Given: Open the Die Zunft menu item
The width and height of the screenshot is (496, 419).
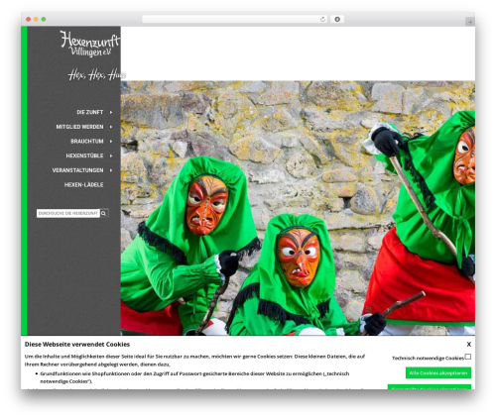Looking at the screenshot, I should click(90, 112).
